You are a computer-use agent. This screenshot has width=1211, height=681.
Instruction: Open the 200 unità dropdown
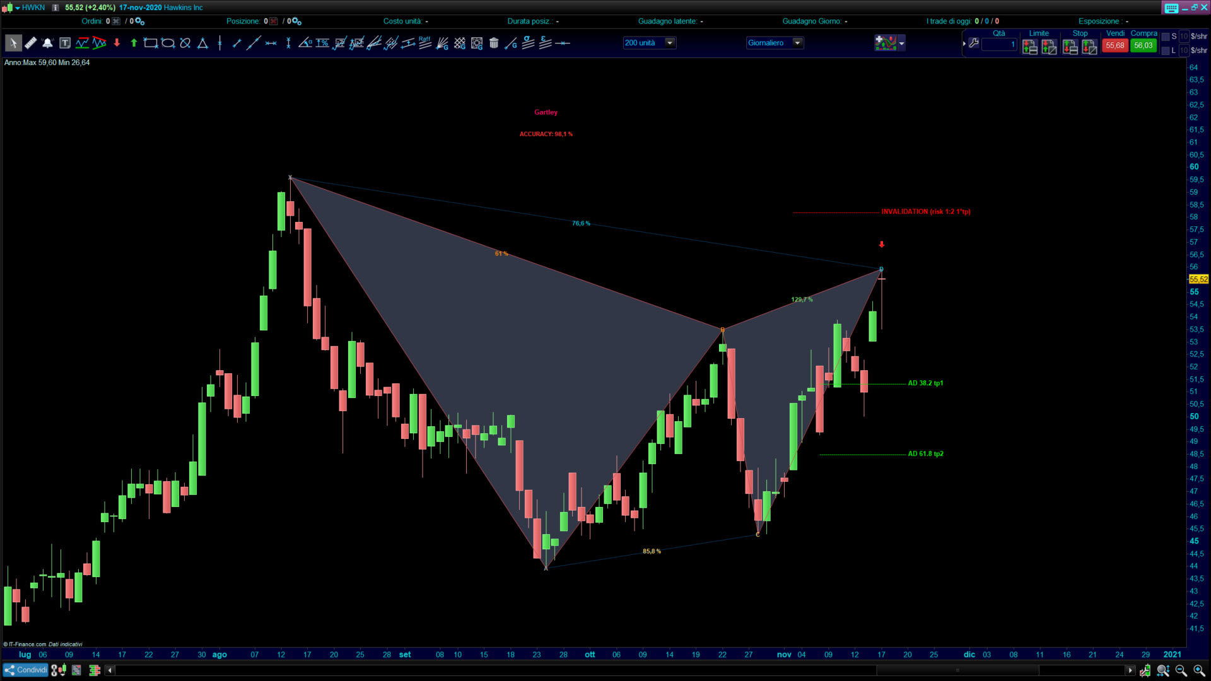click(670, 43)
